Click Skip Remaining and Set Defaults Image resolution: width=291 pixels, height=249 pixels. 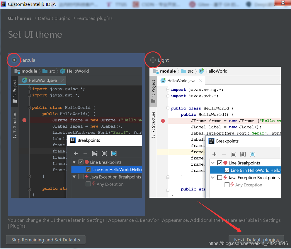click(x=46, y=240)
